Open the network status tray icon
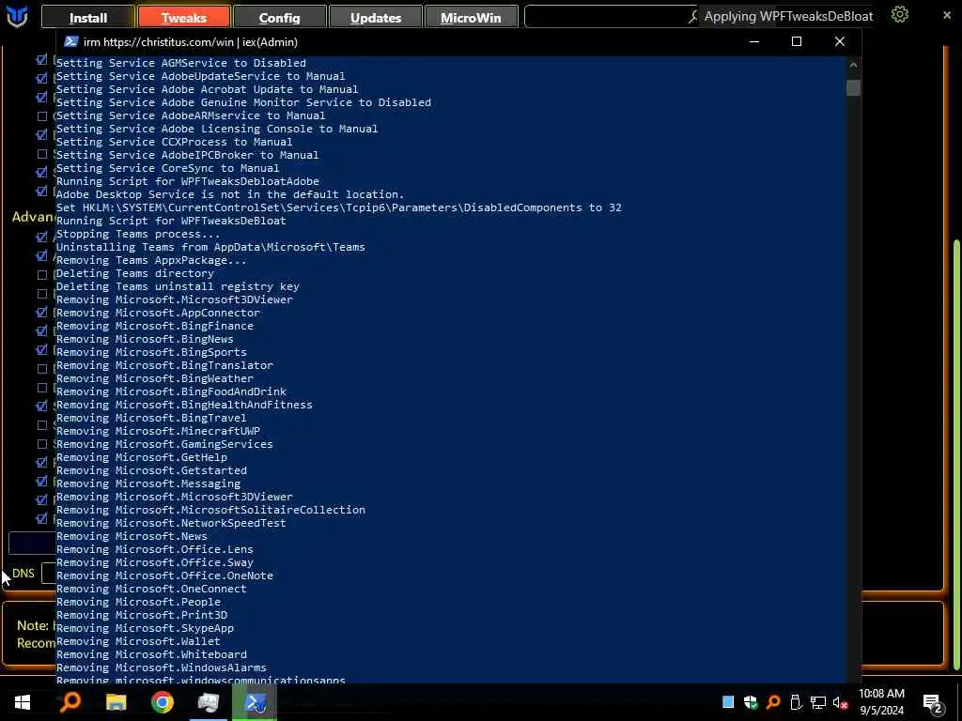Viewport: 962px width, 721px height. point(818,702)
